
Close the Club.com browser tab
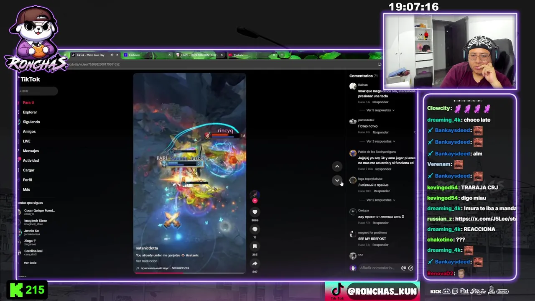(169, 55)
